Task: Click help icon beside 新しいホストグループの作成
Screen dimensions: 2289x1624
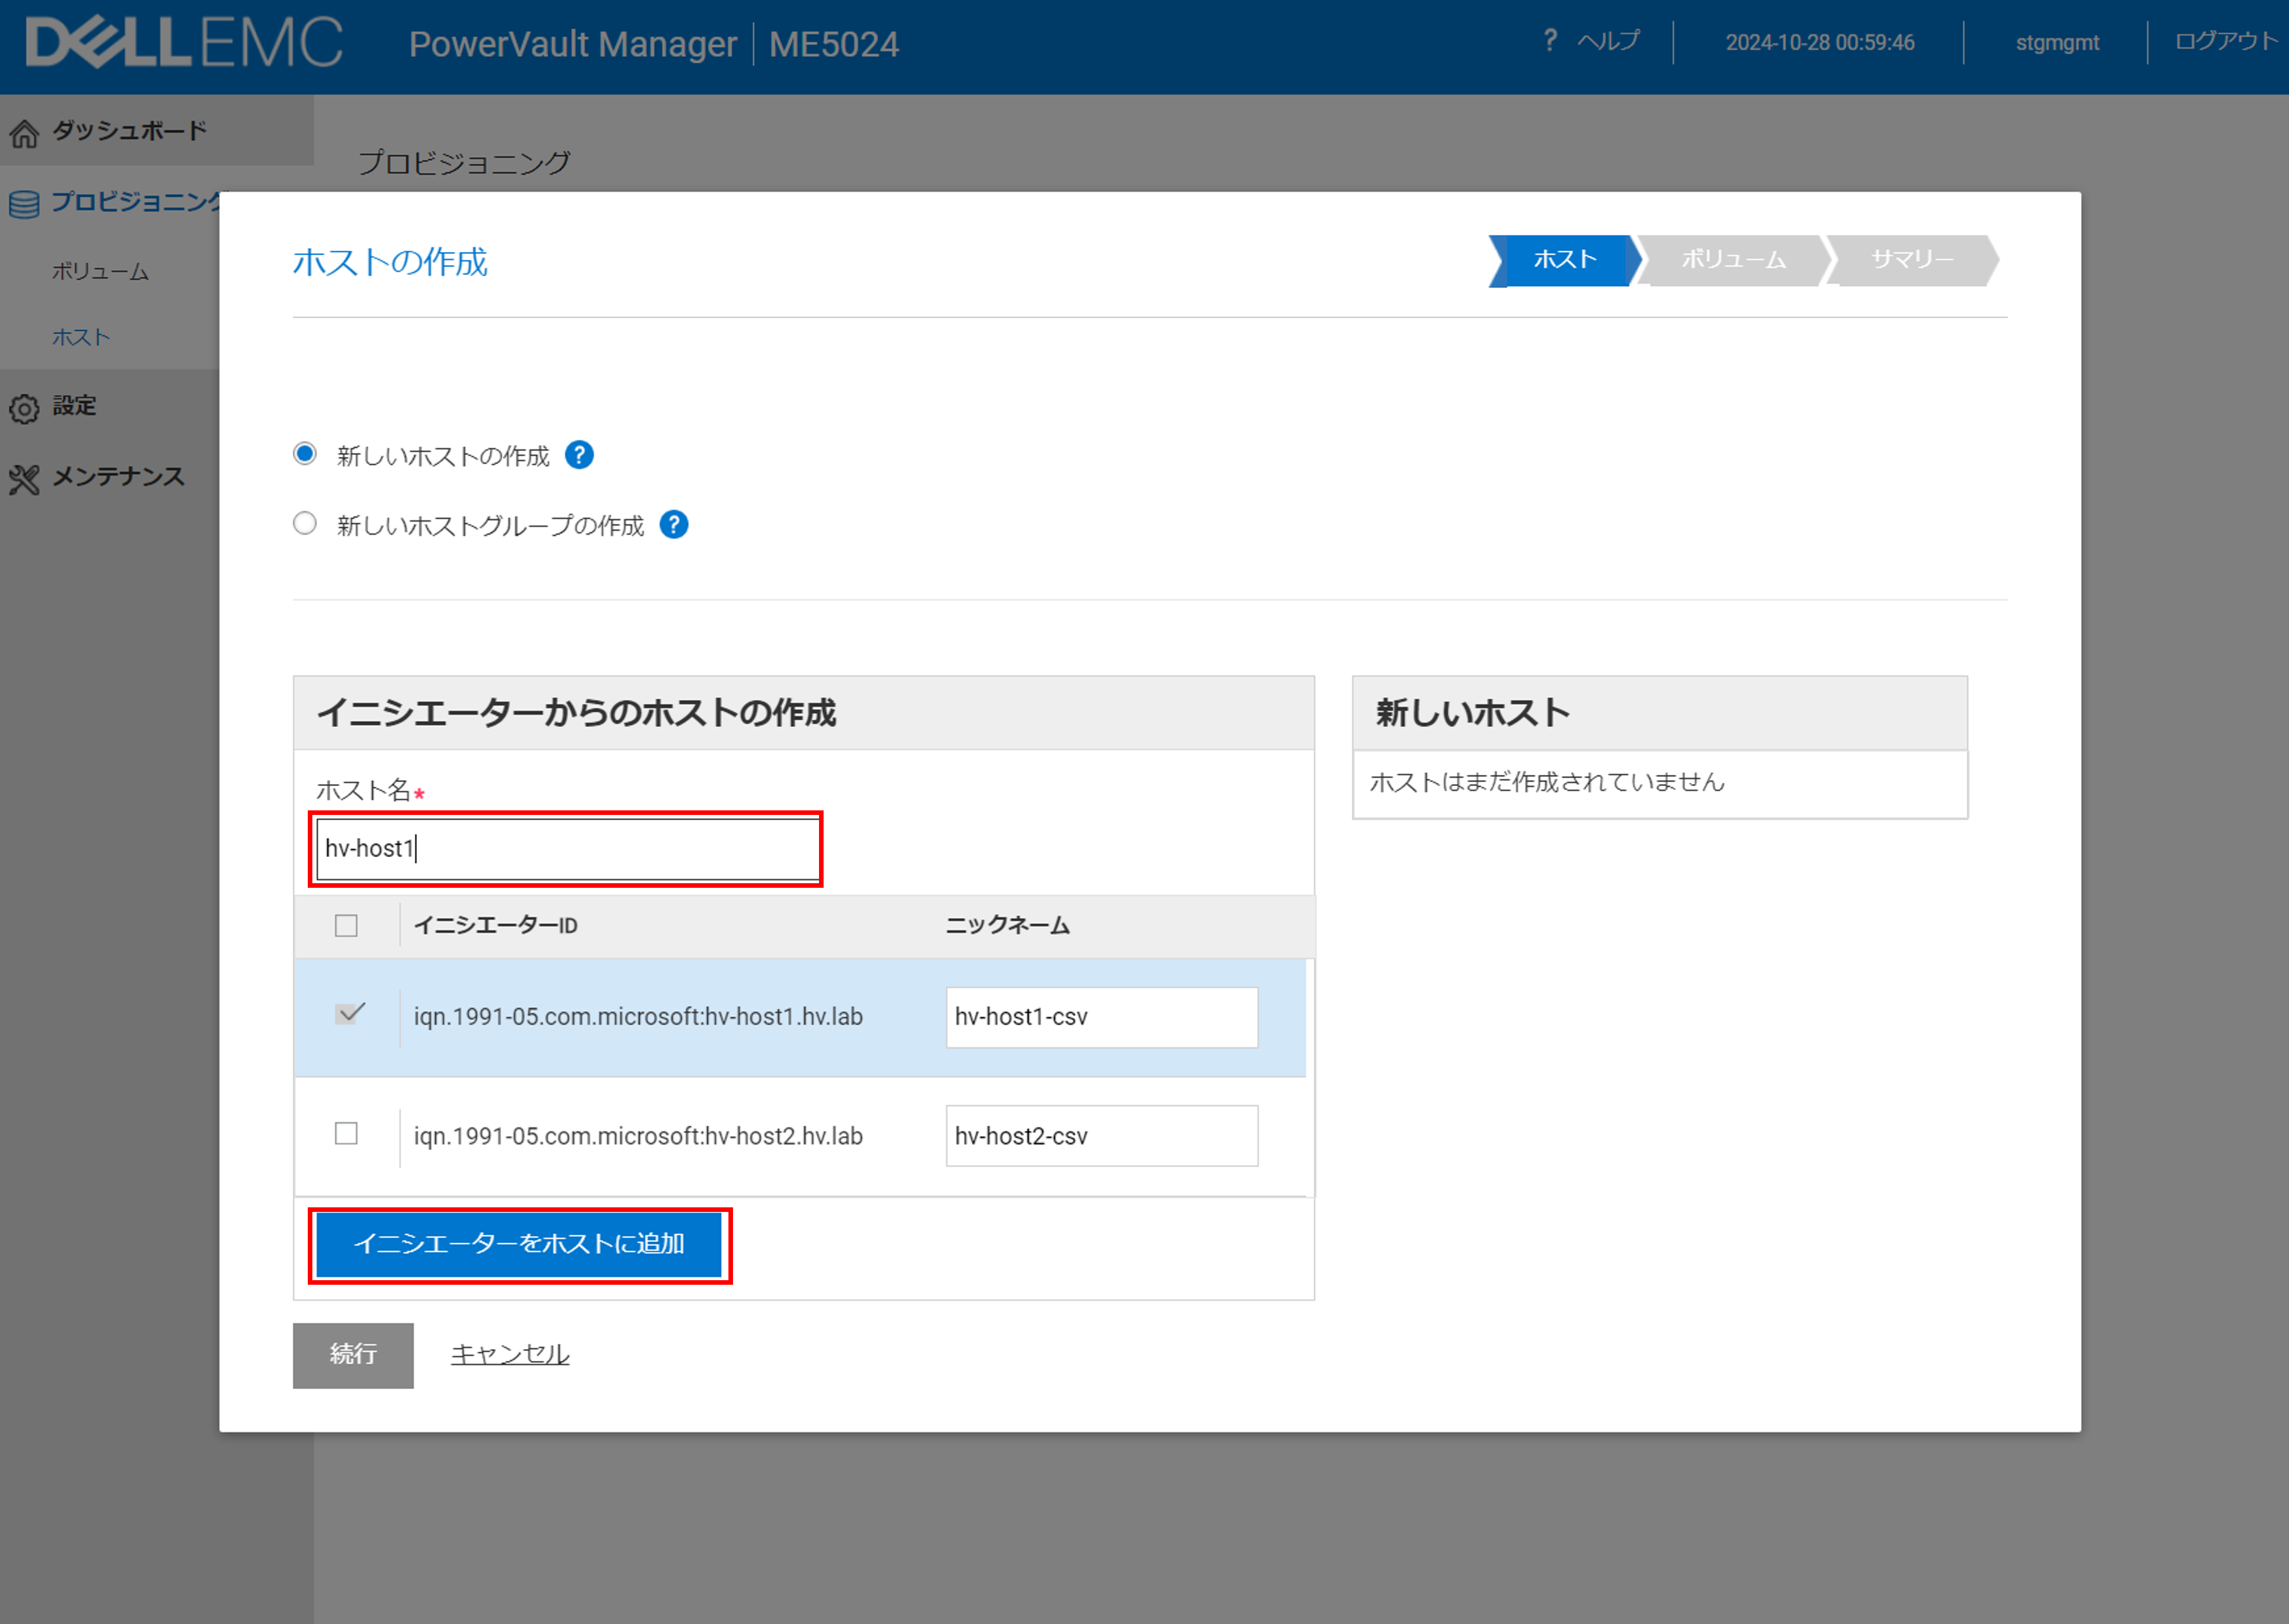Action: click(x=674, y=525)
